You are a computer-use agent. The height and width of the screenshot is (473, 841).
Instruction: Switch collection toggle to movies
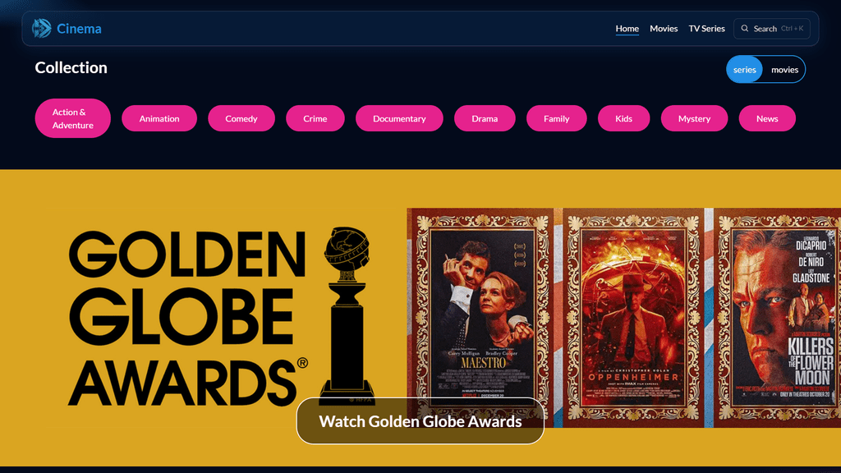coord(784,69)
